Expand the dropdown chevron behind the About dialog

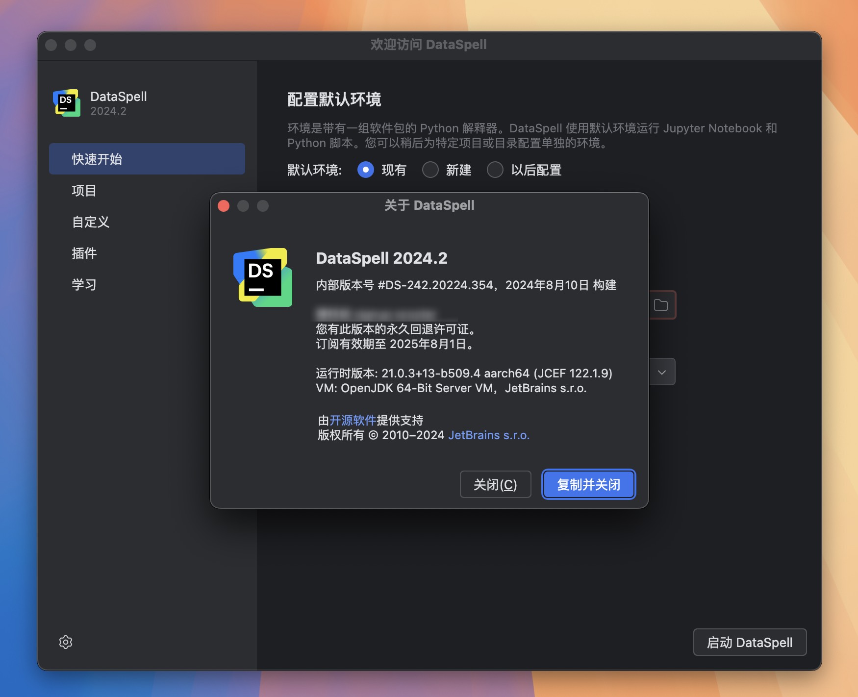(x=662, y=372)
